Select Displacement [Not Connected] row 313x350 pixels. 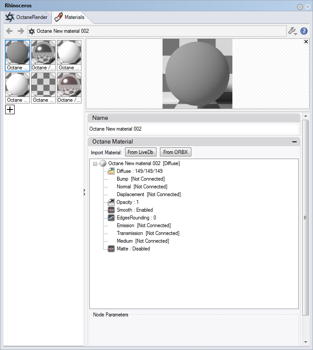[149, 194]
